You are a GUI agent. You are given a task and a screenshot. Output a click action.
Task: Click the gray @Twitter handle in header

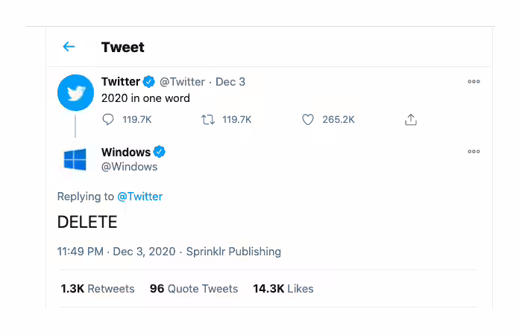[182, 82]
